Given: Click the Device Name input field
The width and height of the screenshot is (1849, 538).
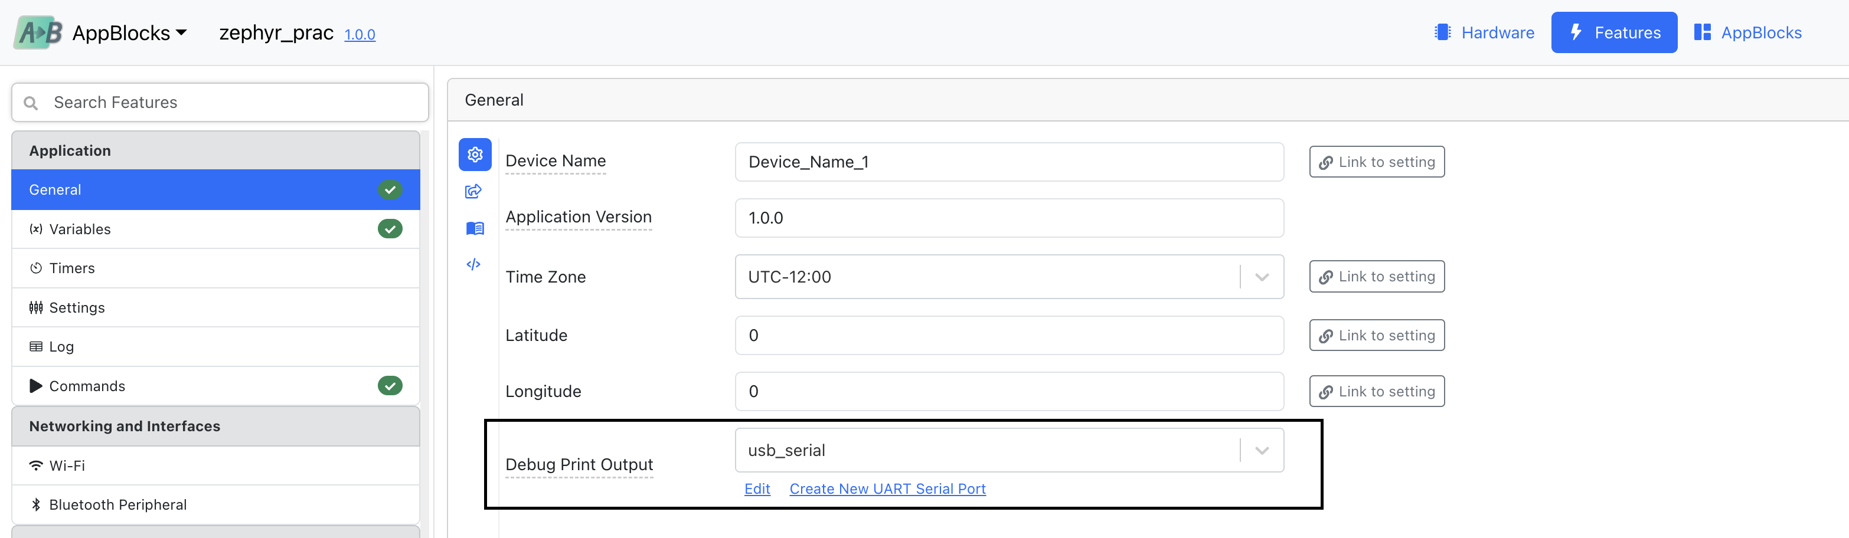Looking at the screenshot, I should click(x=1009, y=162).
